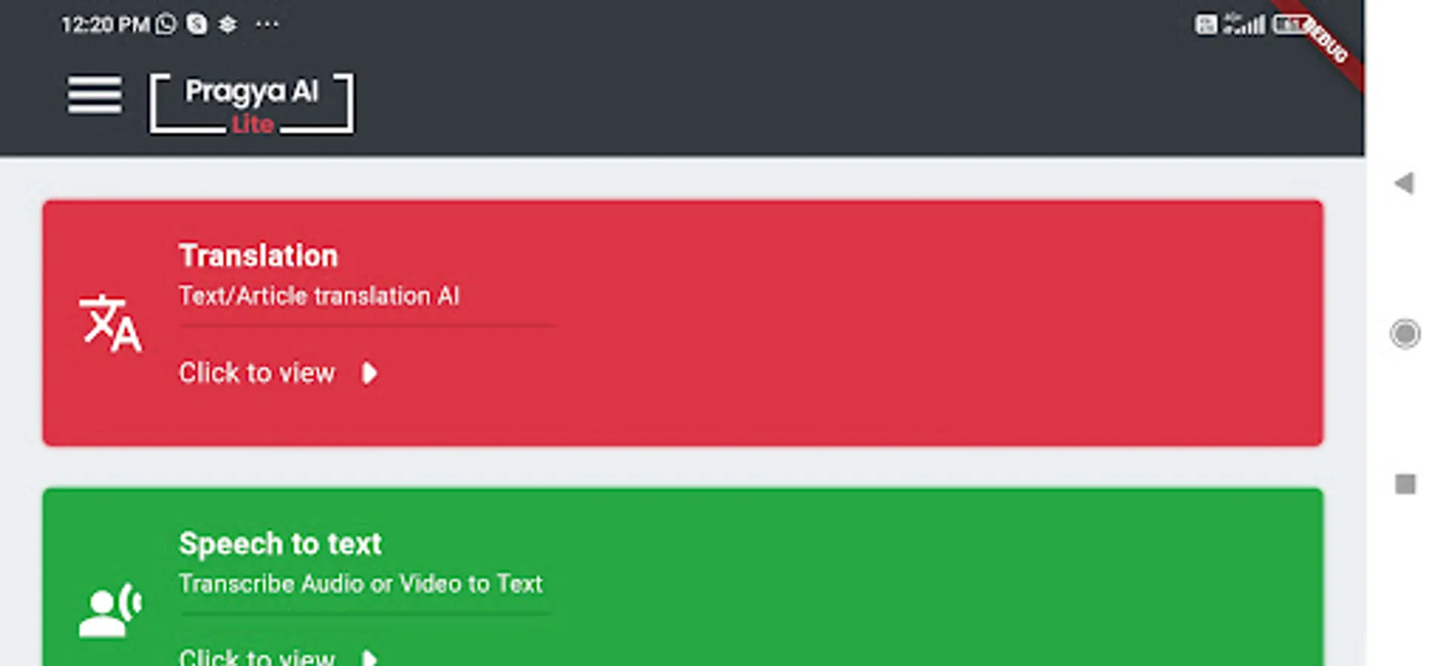The height and width of the screenshot is (666, 1446).
Task: Tap the red DEBUG ribbon banner
Action: [x=1325, y=41]
